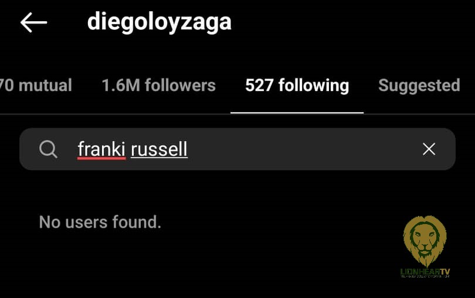
Task: Clear the search with the X icon
Action: pos(429,149)
